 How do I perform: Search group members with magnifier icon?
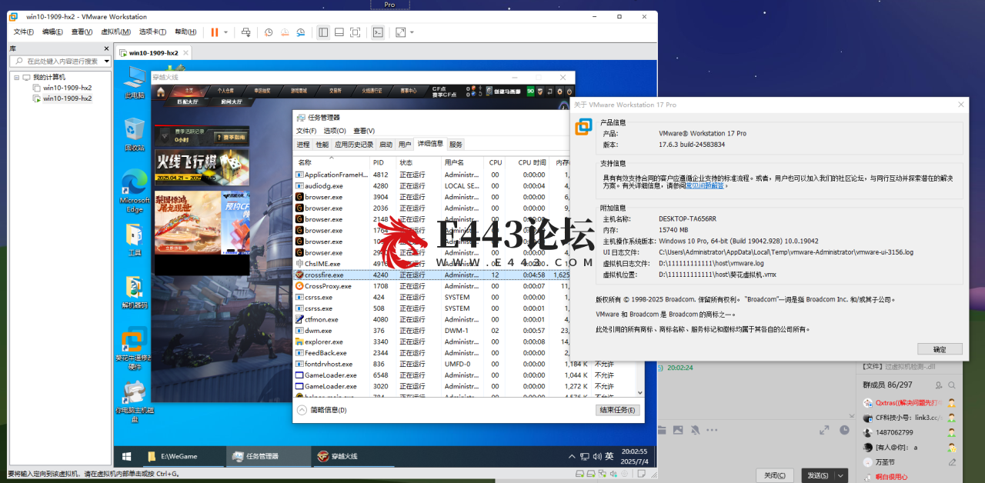click(x=953, y=385)
